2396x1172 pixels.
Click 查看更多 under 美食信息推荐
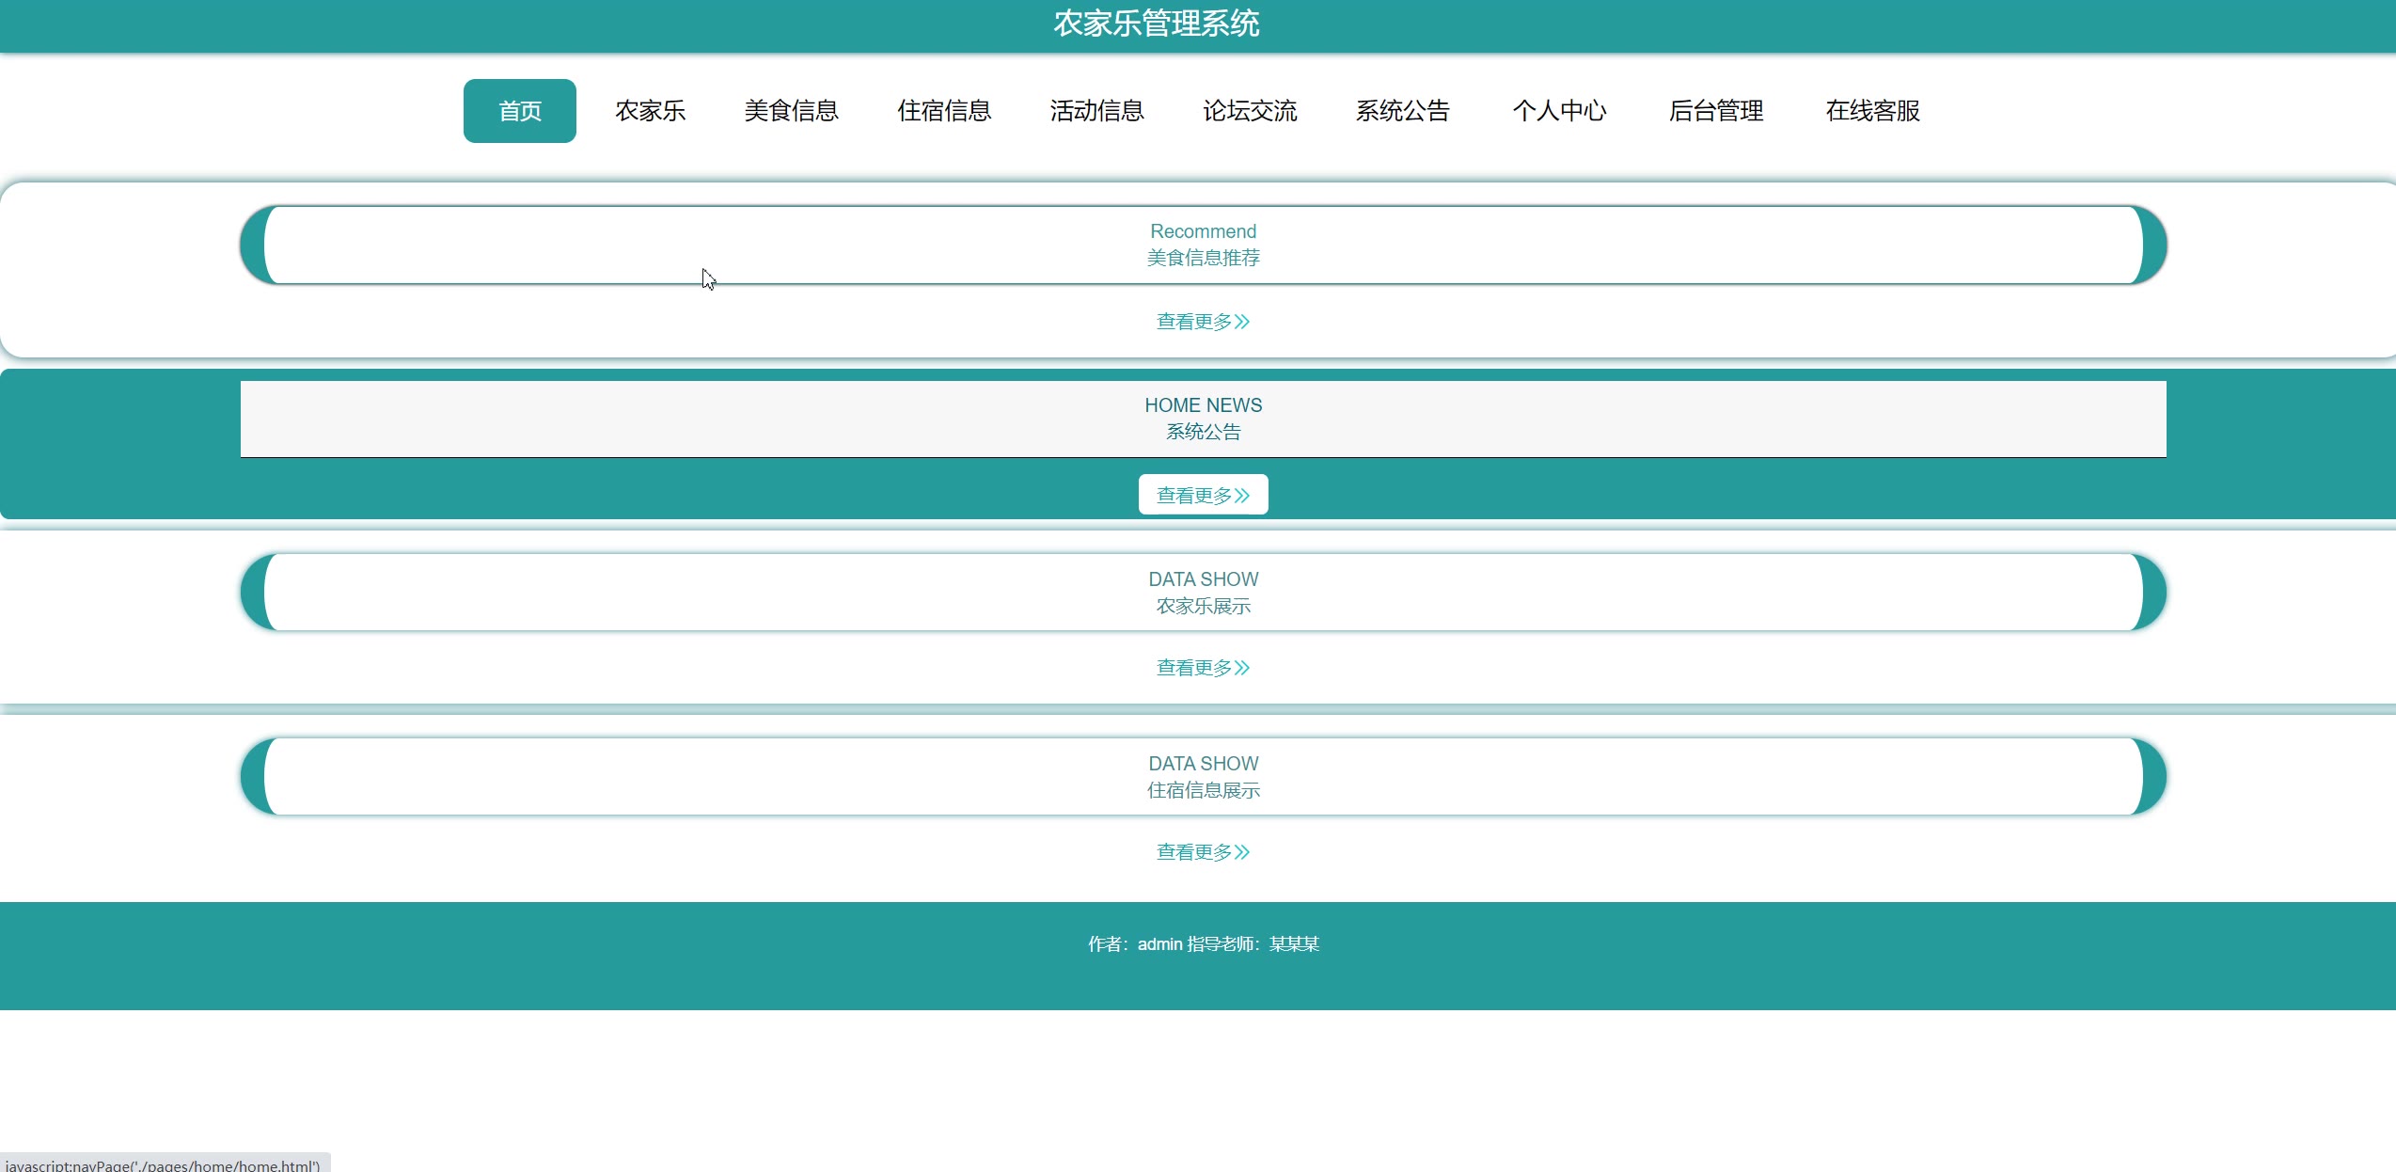coord(1203,322)
